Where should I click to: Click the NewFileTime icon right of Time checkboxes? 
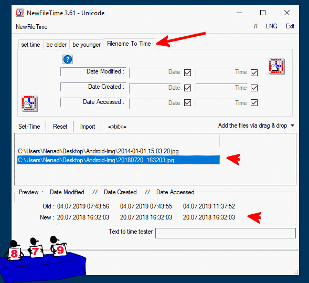(x=276, y=66)
